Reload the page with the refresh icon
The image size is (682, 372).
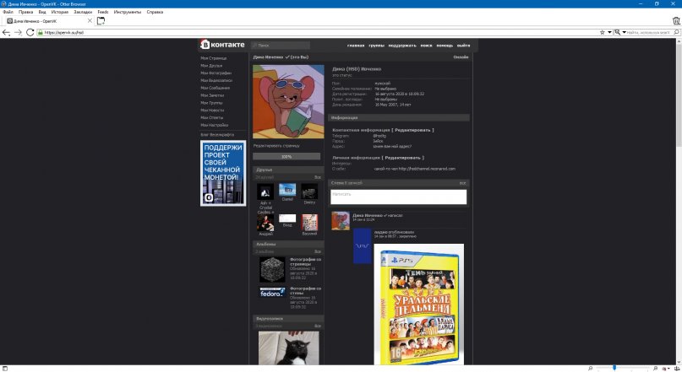[x=30, y=33]
